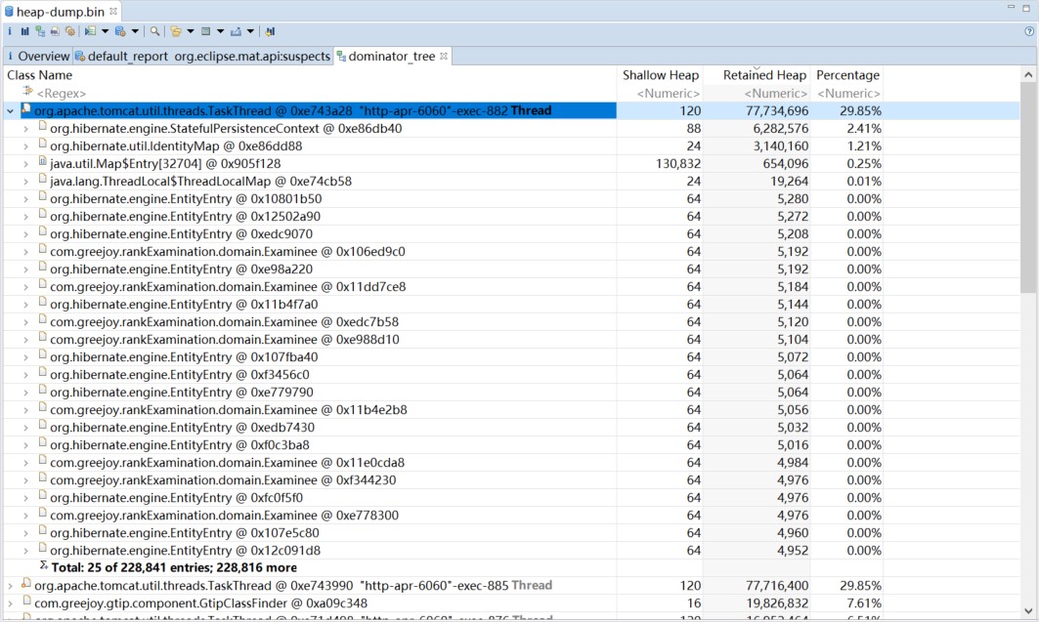This screenshot has height=622, width=1039.
Task: Expand the java.util.Map$Entry[32704] node
Action: 25,163
